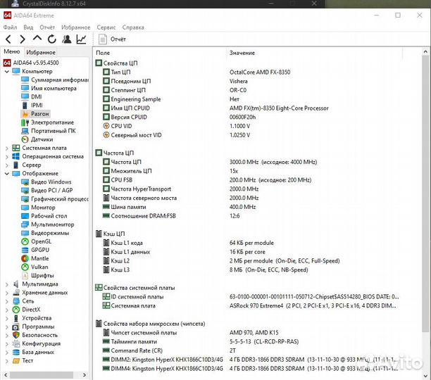Go back with the left arrow toolbar button

[8, 39]
